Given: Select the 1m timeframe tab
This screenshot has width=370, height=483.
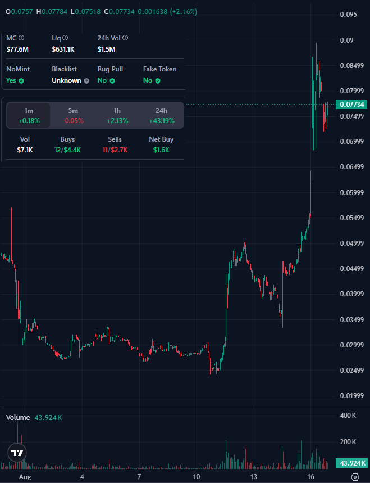Looking at the screenshot, I should [29, 115].
